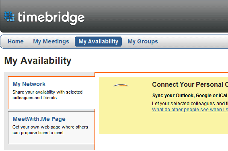Click blank space in the navigation bar
This screenshot has width=228, height=151.
[192, 41]
